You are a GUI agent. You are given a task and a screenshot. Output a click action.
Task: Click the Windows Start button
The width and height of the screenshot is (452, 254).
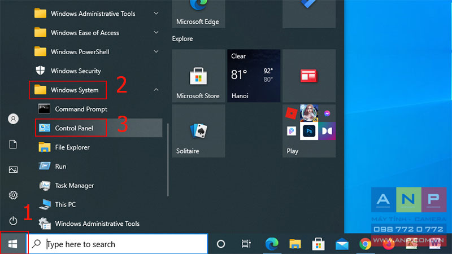(x=13, y=244)
